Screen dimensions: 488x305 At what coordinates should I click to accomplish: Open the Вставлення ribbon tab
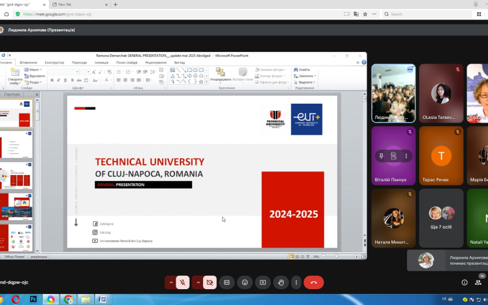[28, 63]
